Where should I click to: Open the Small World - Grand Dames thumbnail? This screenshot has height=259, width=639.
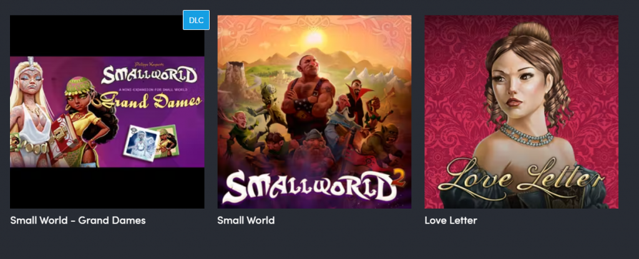pyautogui.click(x=107, y=112)
